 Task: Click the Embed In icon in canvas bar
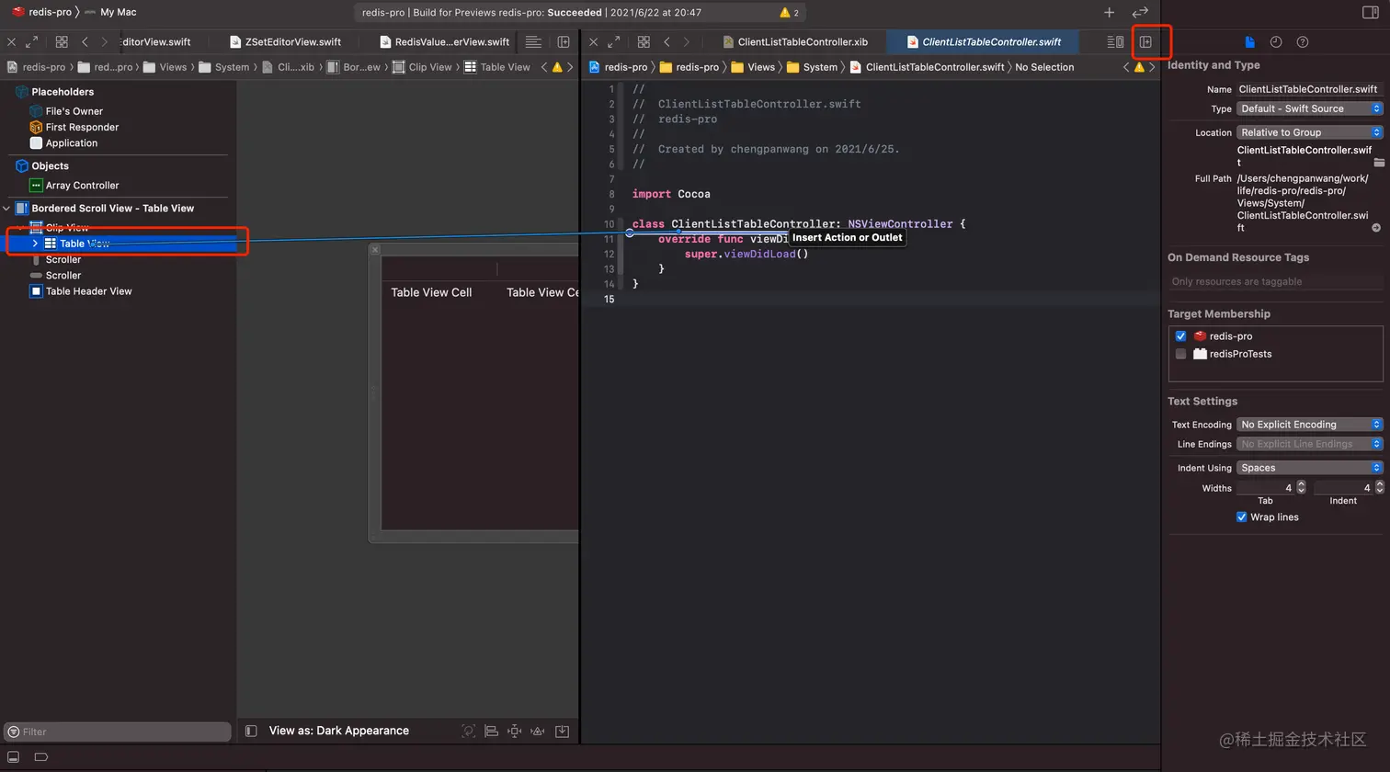tap(562, 732)
